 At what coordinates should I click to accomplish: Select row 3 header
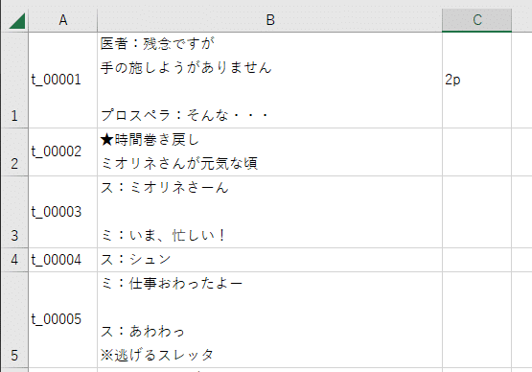pos(14,212)
